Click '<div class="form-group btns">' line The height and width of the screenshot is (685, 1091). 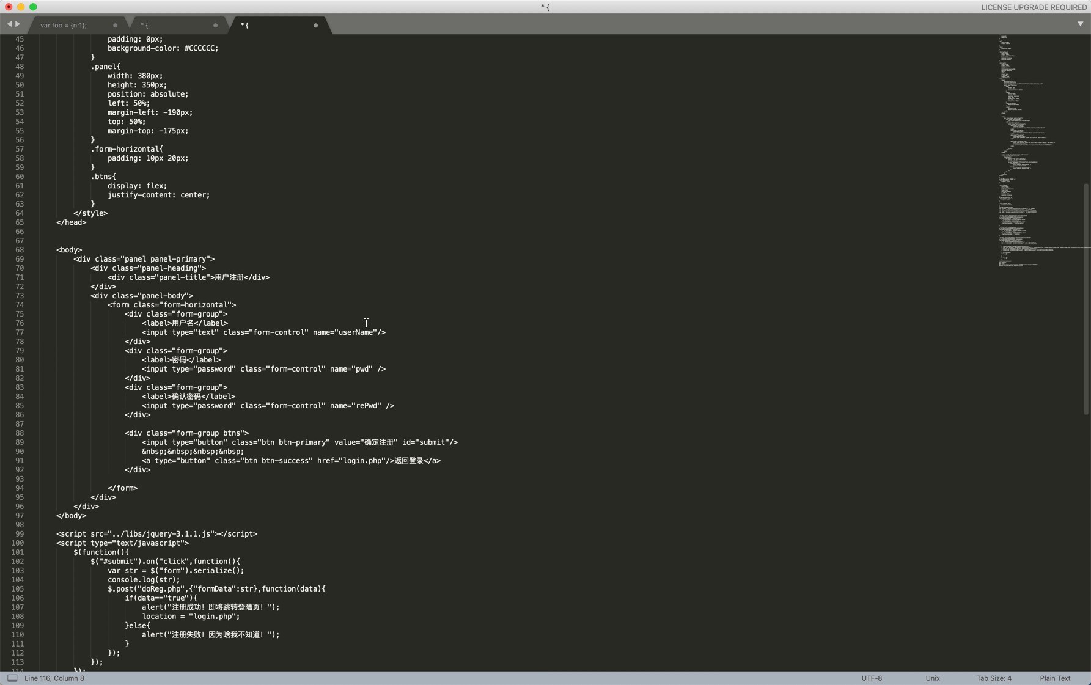point(186,433)
